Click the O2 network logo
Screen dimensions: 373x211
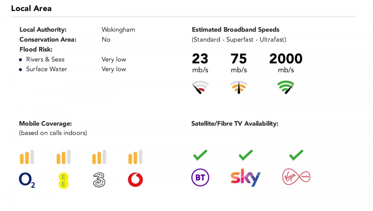(27, 180)
